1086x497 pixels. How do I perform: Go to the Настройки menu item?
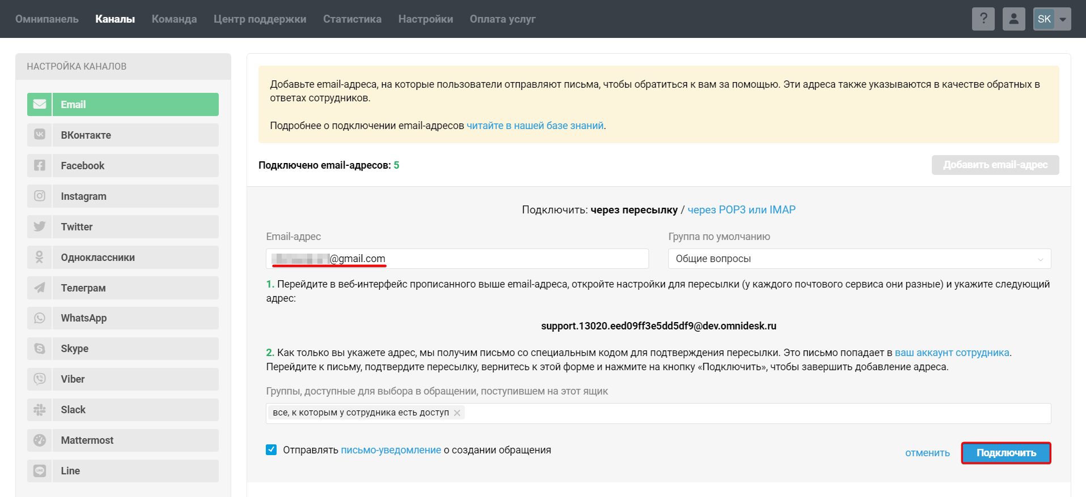tap(426, 19)
